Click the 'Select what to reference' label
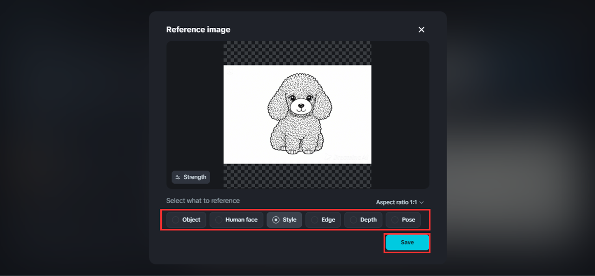The width and height of the screenshot is (595, 276). (203, 201)
